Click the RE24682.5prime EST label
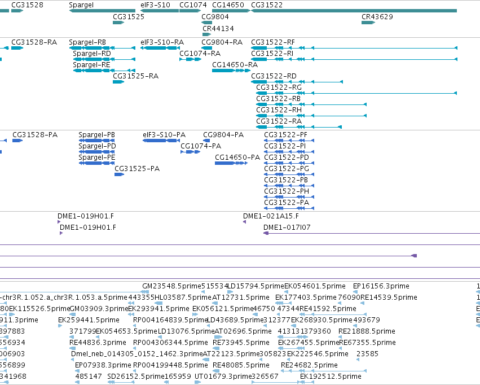Screen dimensions: 480x385 (x=309, y=365)
